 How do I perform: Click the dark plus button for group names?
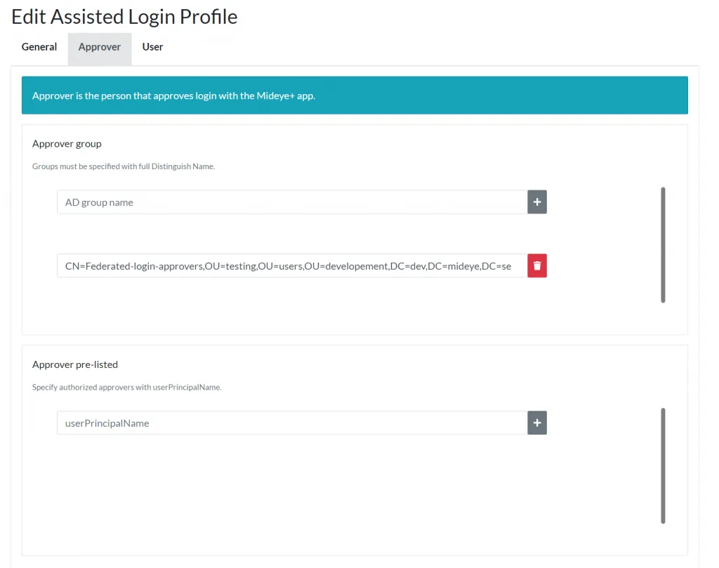(536, 202)
